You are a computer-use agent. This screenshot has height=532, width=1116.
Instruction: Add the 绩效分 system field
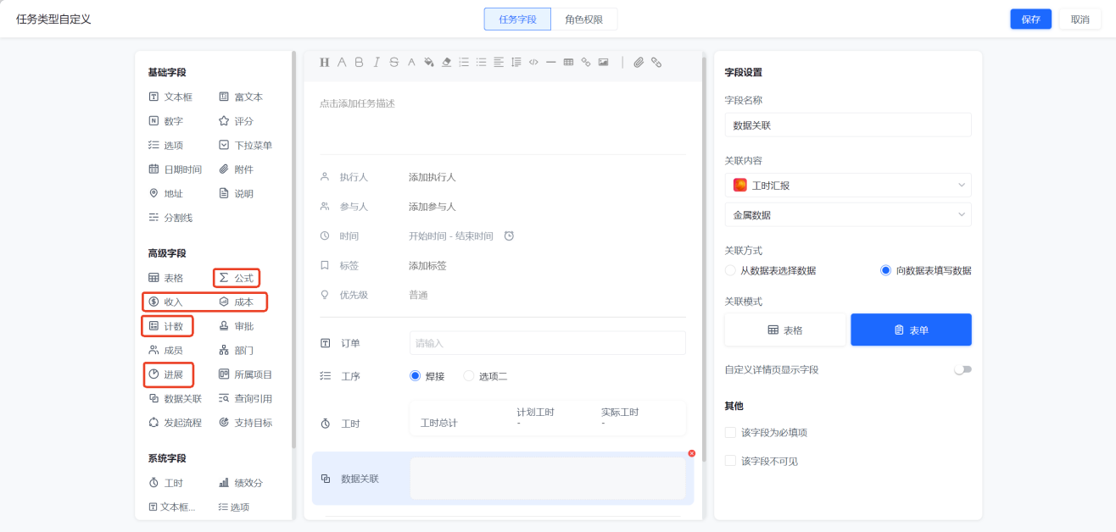pos(241,483)
